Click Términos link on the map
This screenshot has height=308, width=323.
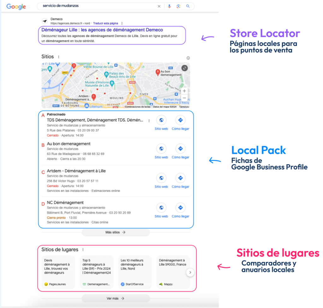click(184, 107)
